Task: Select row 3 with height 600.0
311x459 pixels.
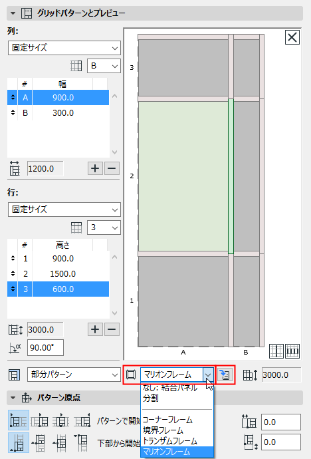Action: click(x=58, y=289)
